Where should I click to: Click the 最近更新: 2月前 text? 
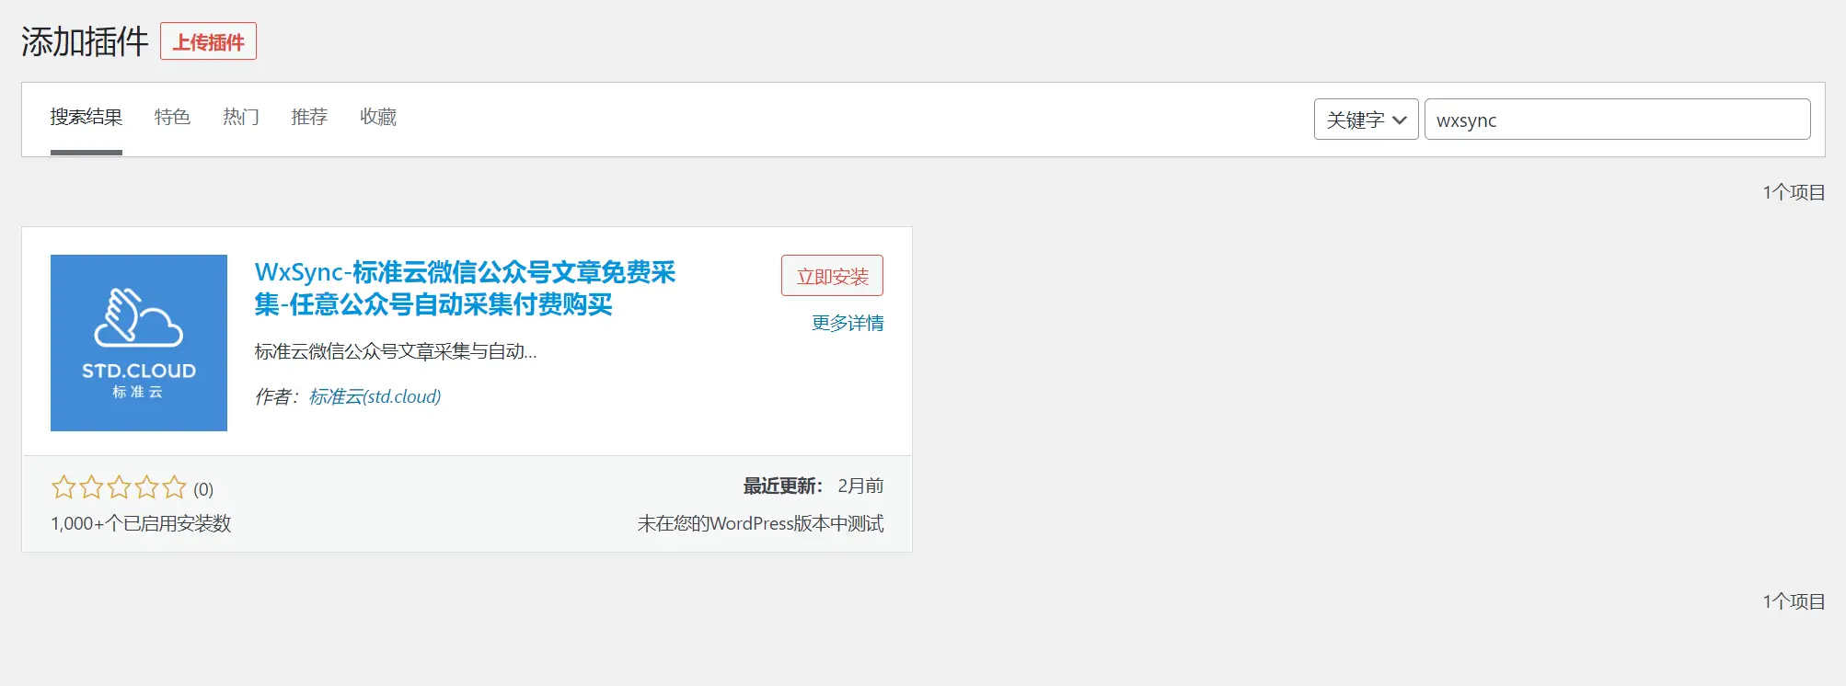tap(813, 486)
